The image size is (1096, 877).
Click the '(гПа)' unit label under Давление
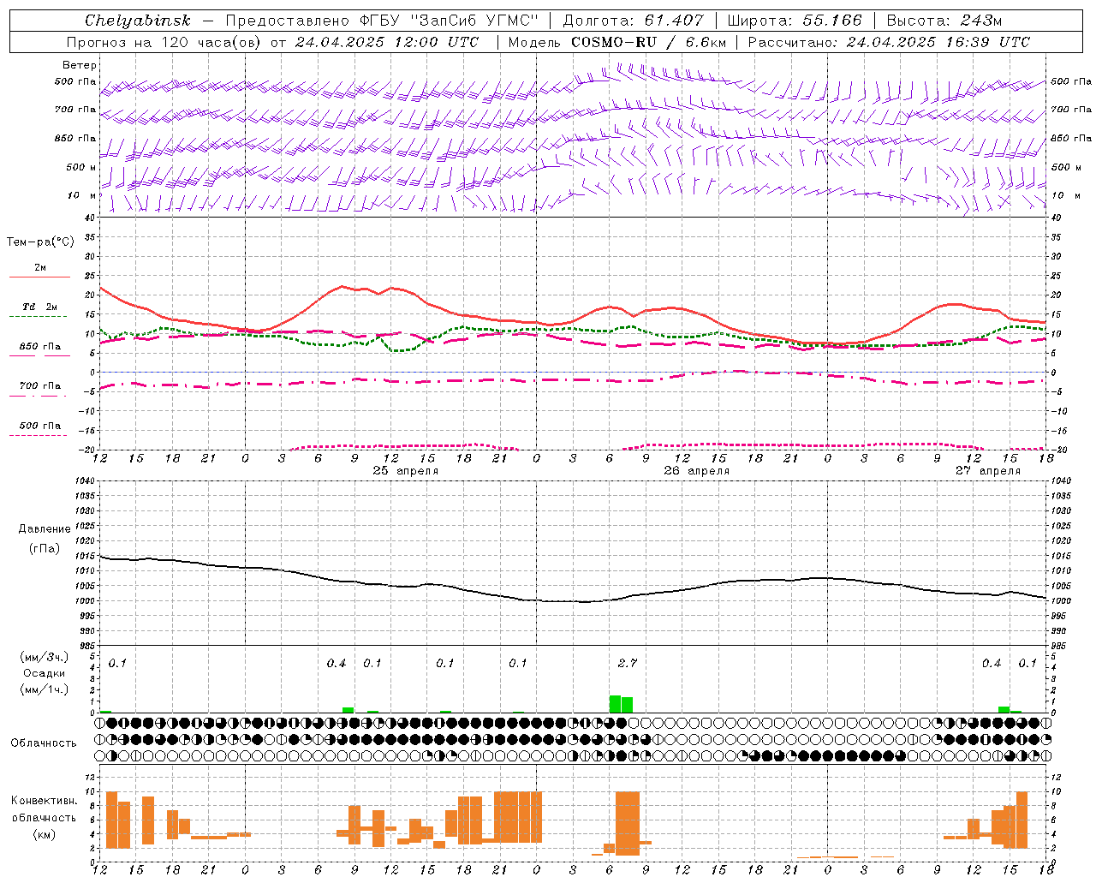pos(44,549)
